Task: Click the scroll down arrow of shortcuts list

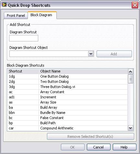Action: [x=131, y=128]
